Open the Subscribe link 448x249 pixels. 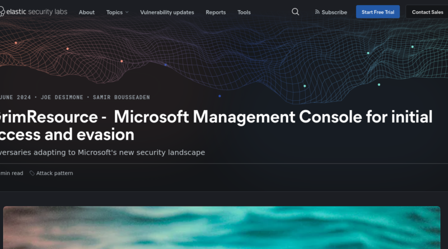click(331, 12)
